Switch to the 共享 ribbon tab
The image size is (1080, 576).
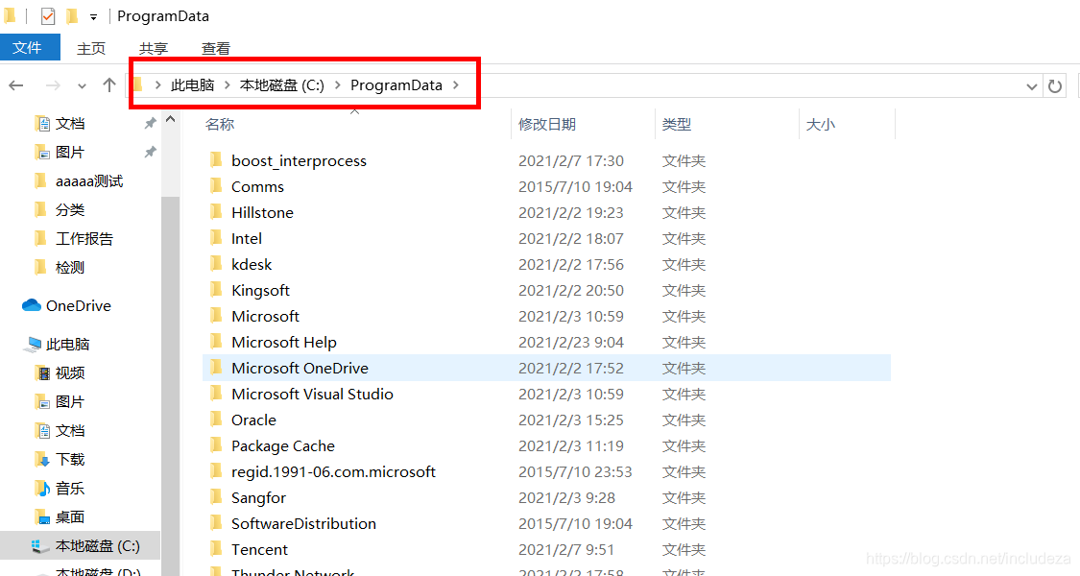(153, 48)
